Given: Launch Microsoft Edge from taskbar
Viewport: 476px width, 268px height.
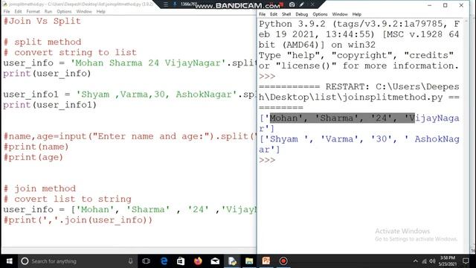Looking at the screenshot, I should click(x=164, y=261).
